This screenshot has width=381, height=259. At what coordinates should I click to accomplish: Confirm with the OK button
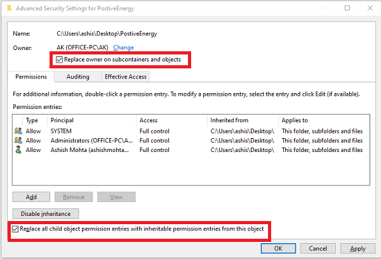278,249
